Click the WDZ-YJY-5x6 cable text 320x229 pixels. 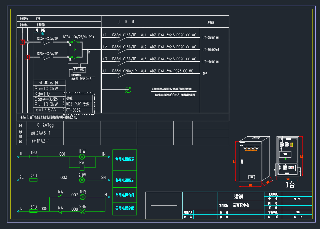click(77, 104)
